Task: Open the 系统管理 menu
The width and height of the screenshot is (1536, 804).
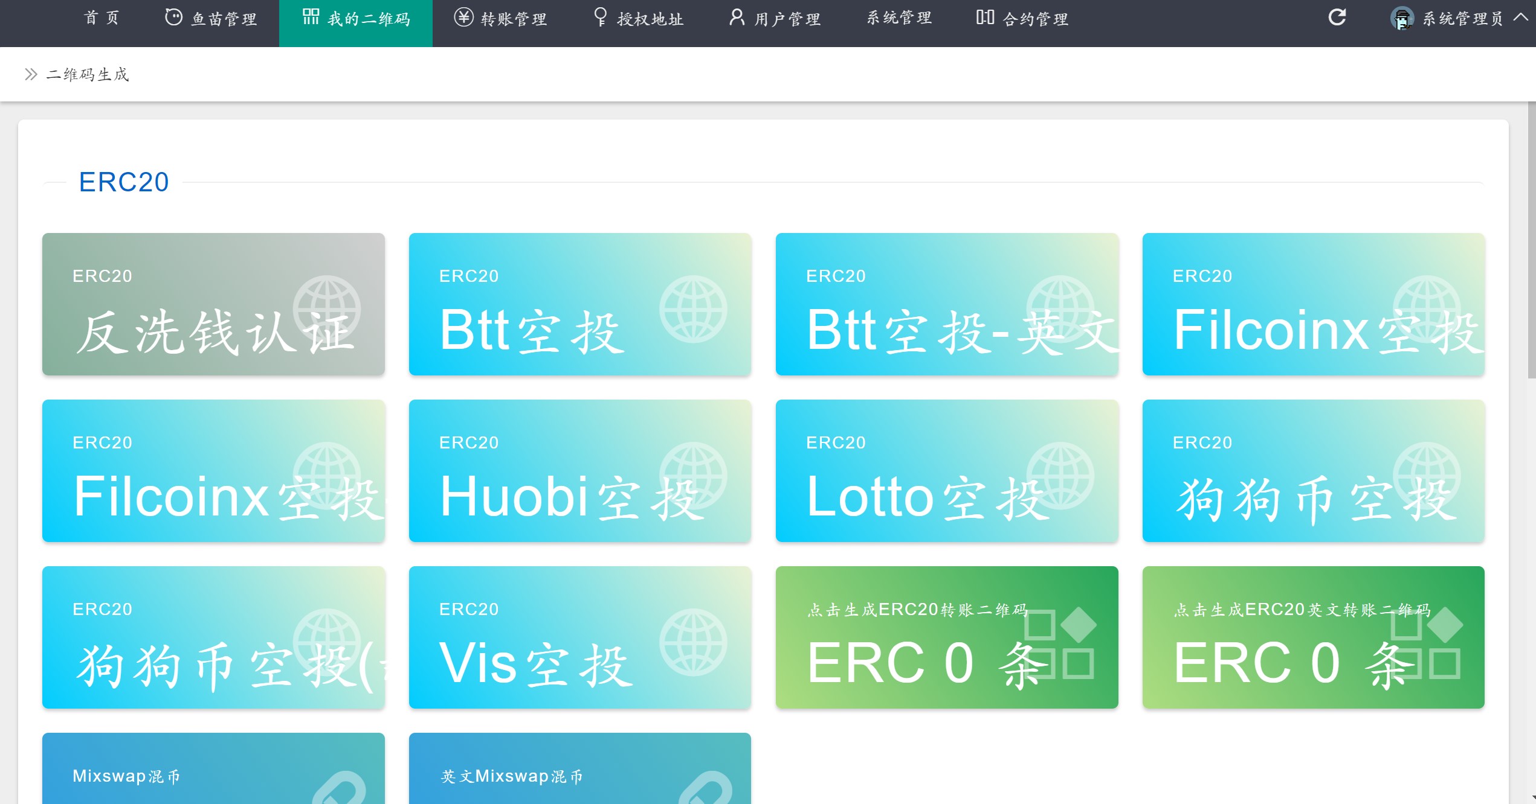Action: 899,17
